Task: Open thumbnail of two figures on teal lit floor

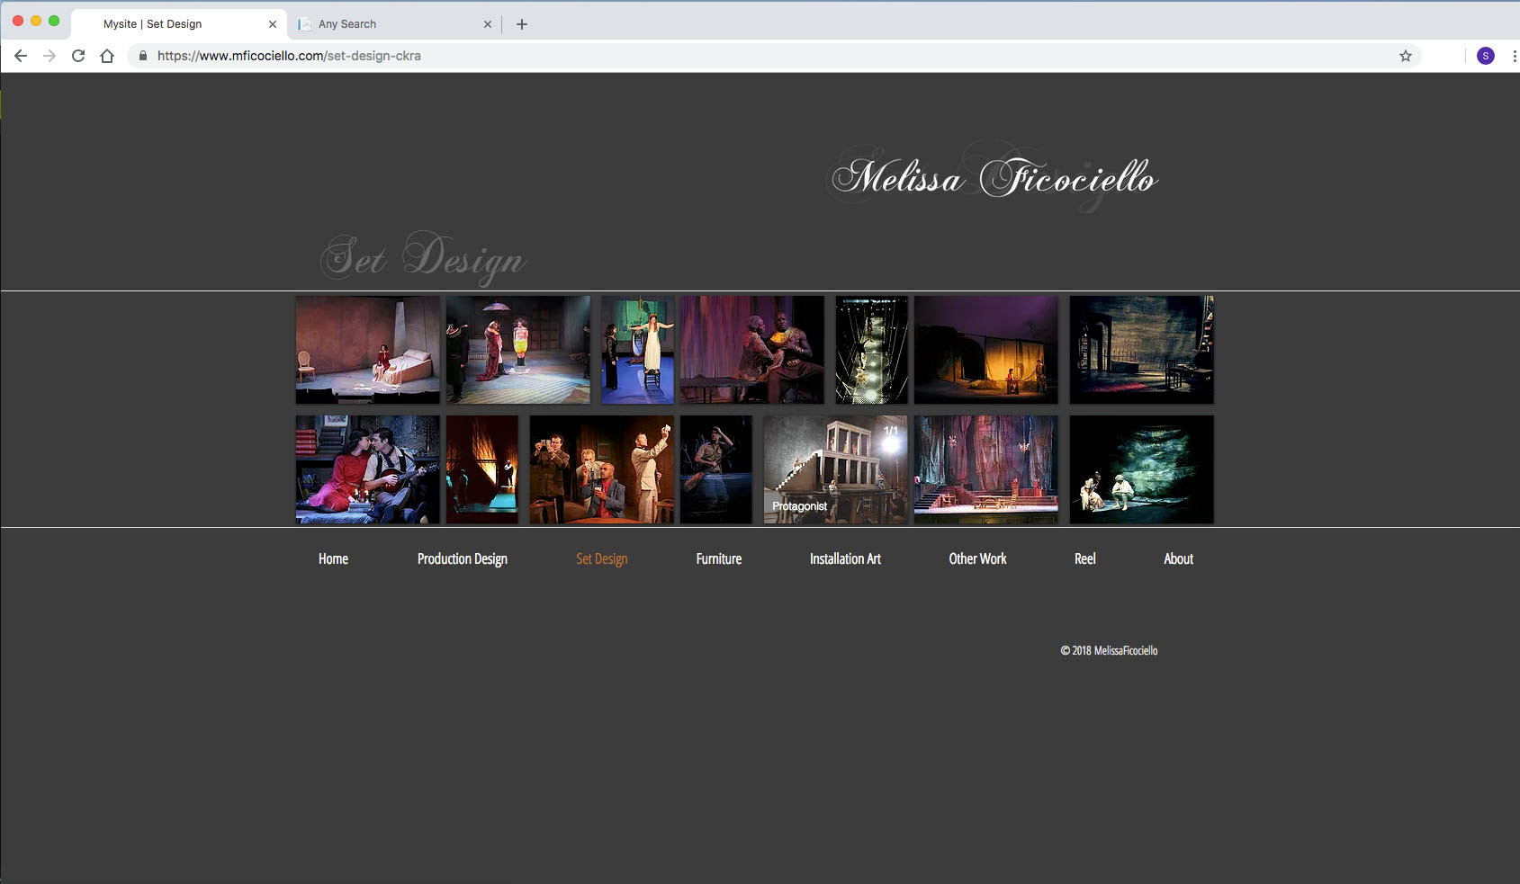Action: (1142, 469)
